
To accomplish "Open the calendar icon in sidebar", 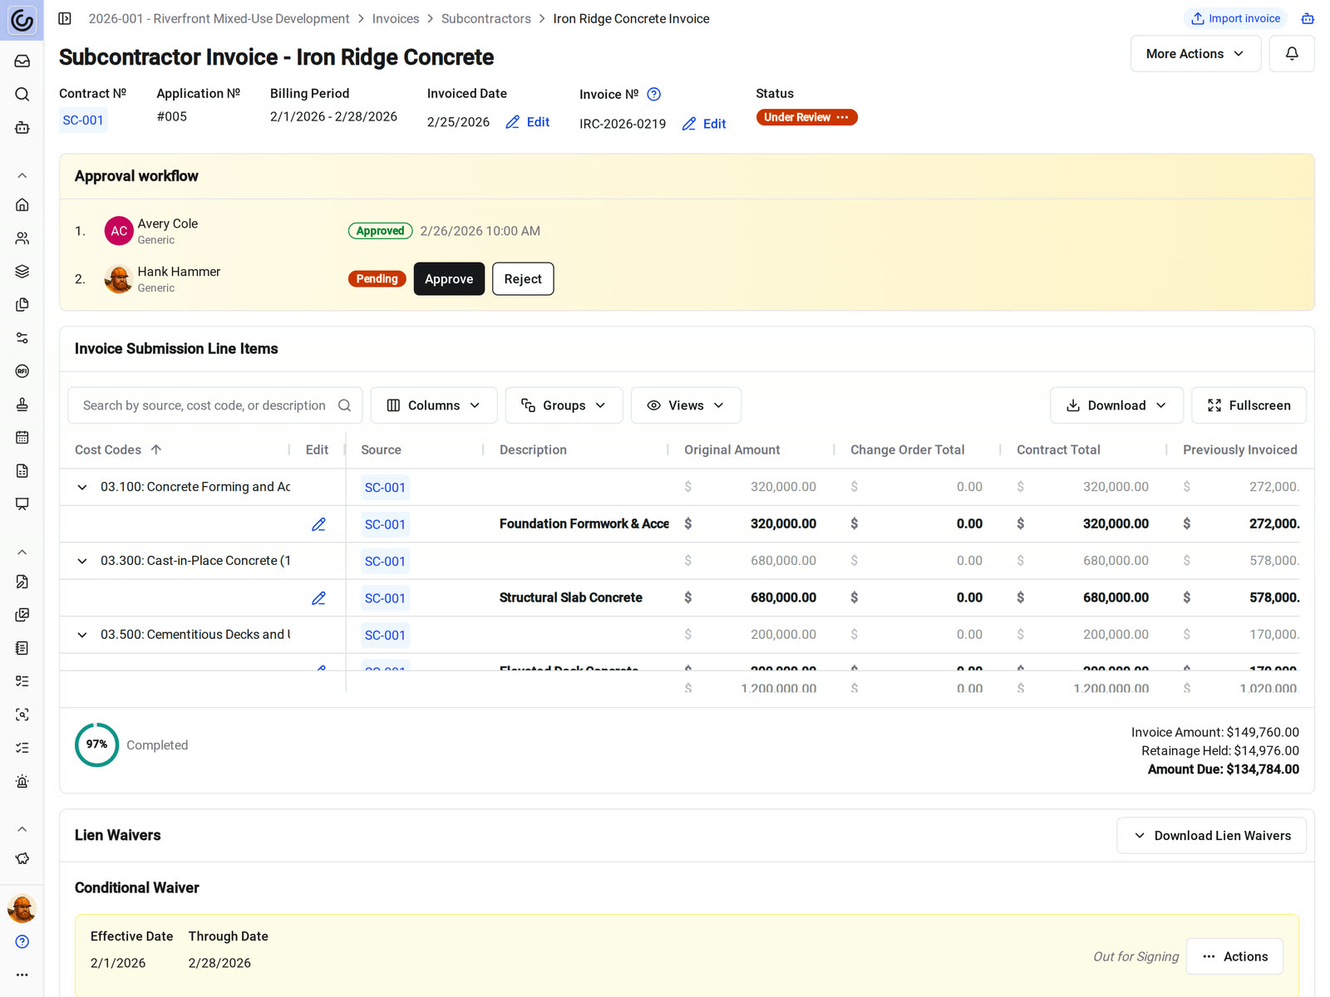I will pos(22,437).
